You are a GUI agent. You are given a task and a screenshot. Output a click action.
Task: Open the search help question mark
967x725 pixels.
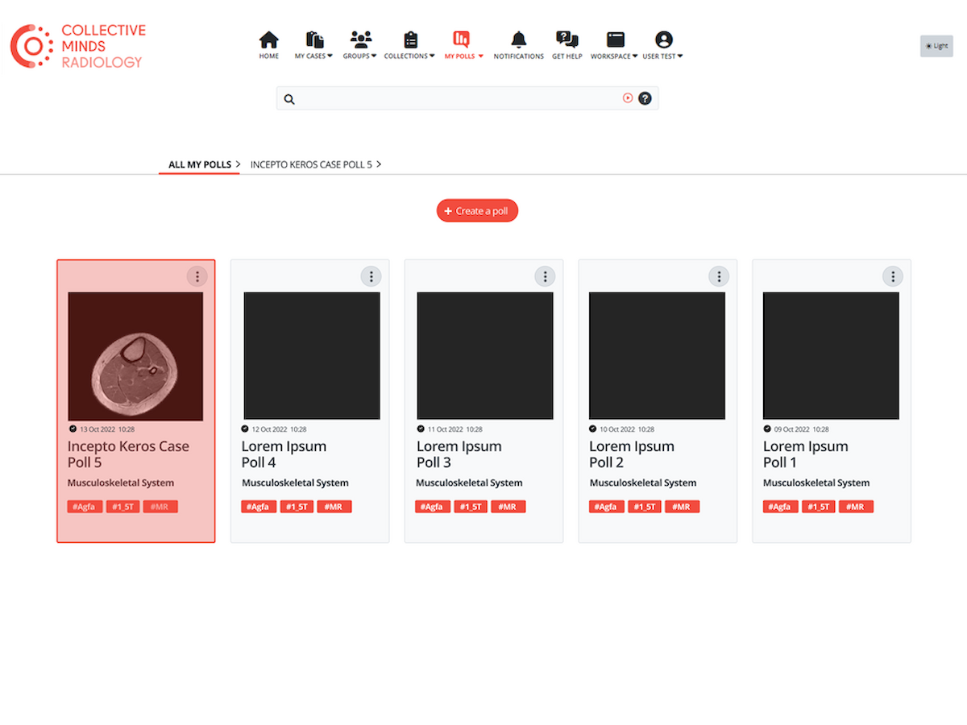[x=645, y=98]
